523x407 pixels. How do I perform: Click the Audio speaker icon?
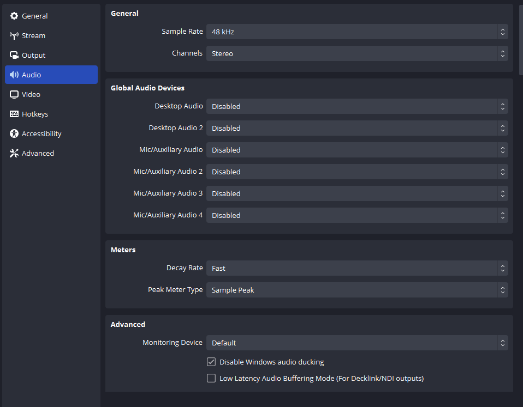pyautogui.click(x=14, y=75)
